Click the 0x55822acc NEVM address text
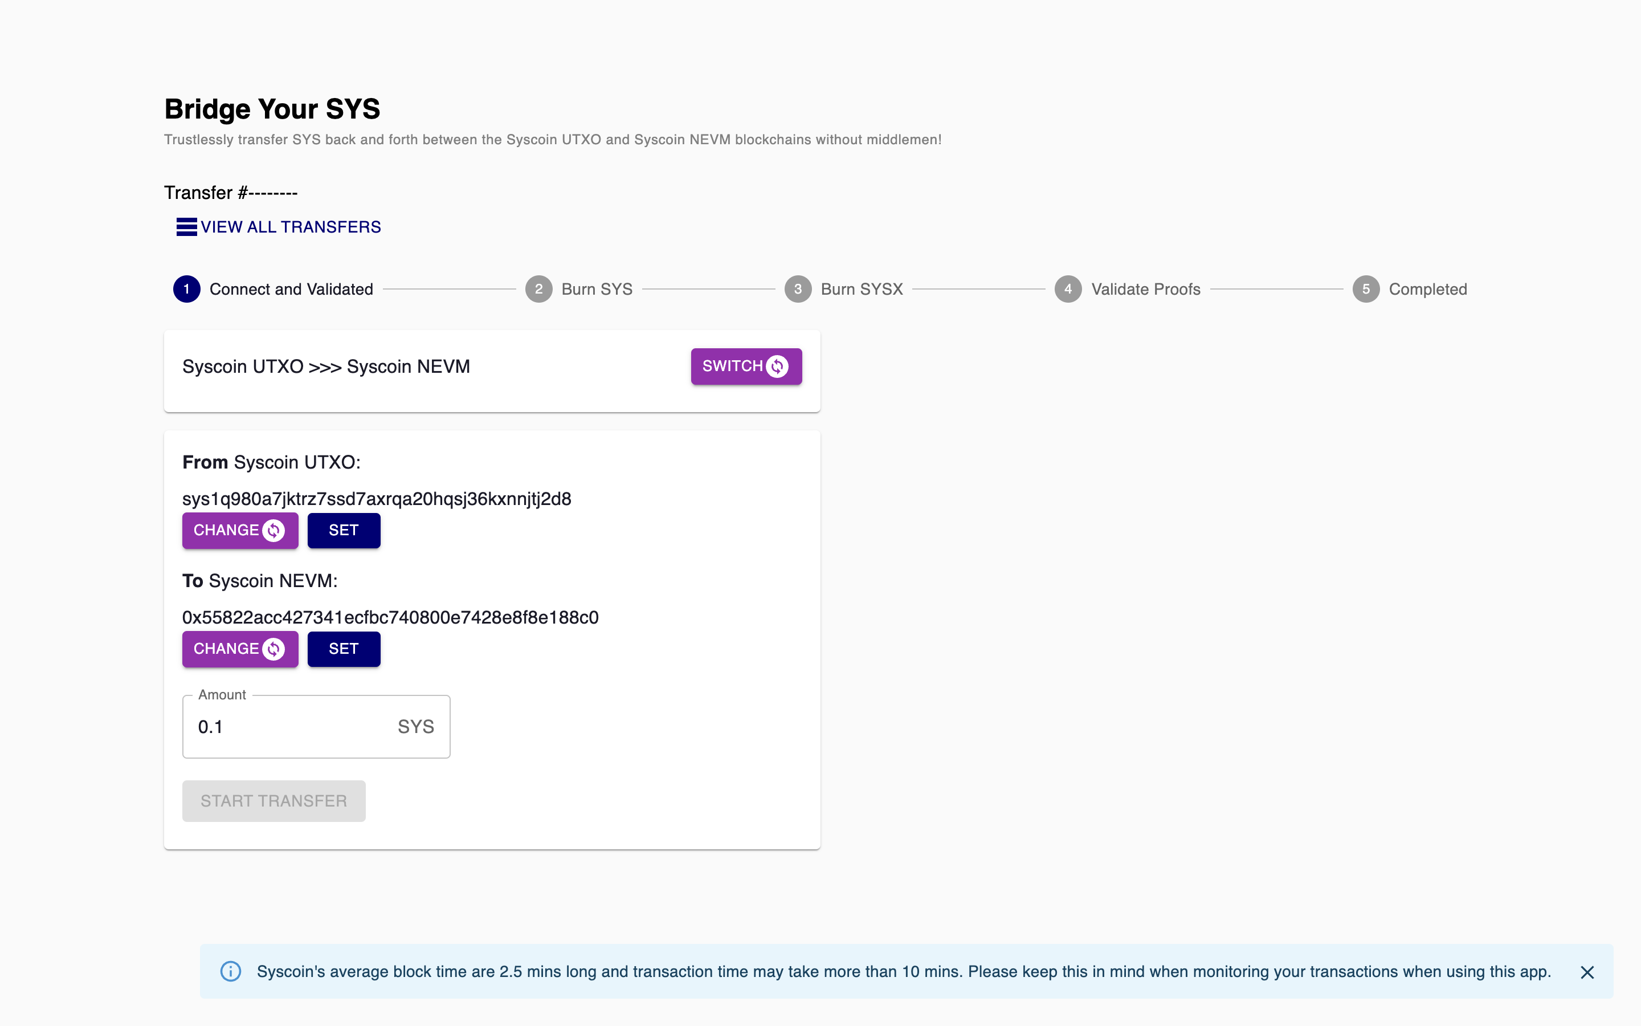The image size is (1641, 1026). [390, 617]
